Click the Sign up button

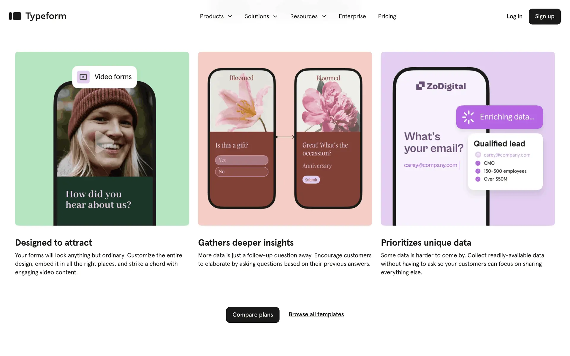(544, 17)
